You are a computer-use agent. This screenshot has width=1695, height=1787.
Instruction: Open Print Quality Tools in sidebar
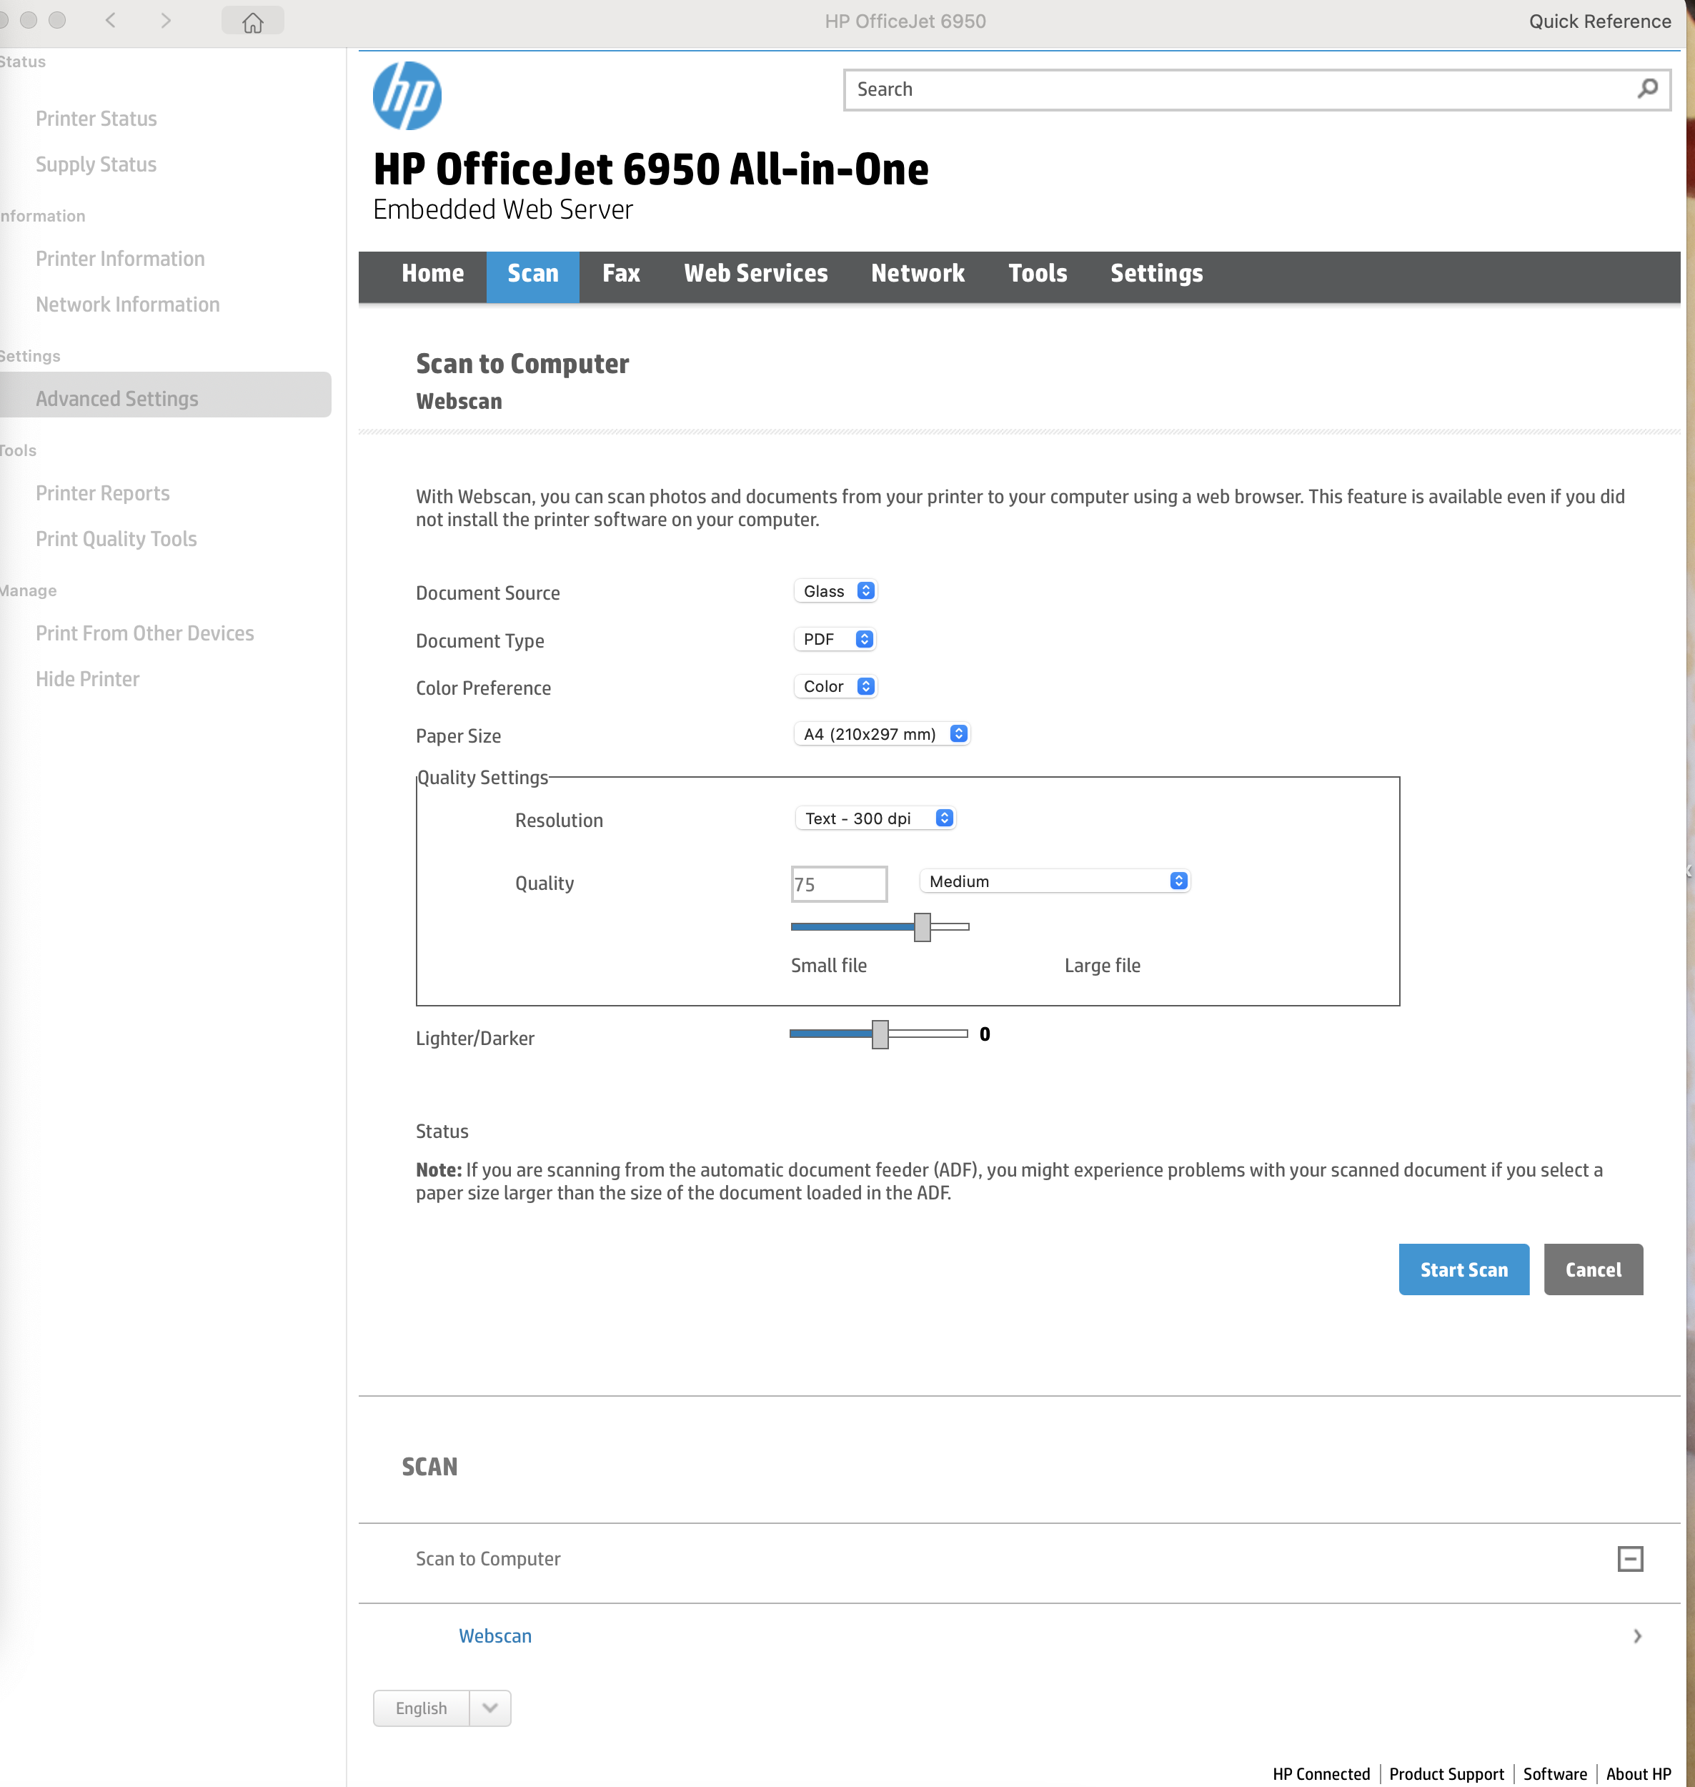pos(116,538)
